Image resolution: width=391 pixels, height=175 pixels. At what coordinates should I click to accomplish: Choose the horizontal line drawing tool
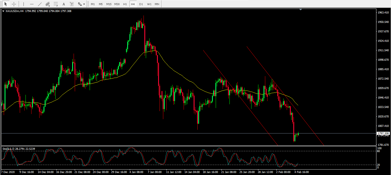[x=32, y=4]
